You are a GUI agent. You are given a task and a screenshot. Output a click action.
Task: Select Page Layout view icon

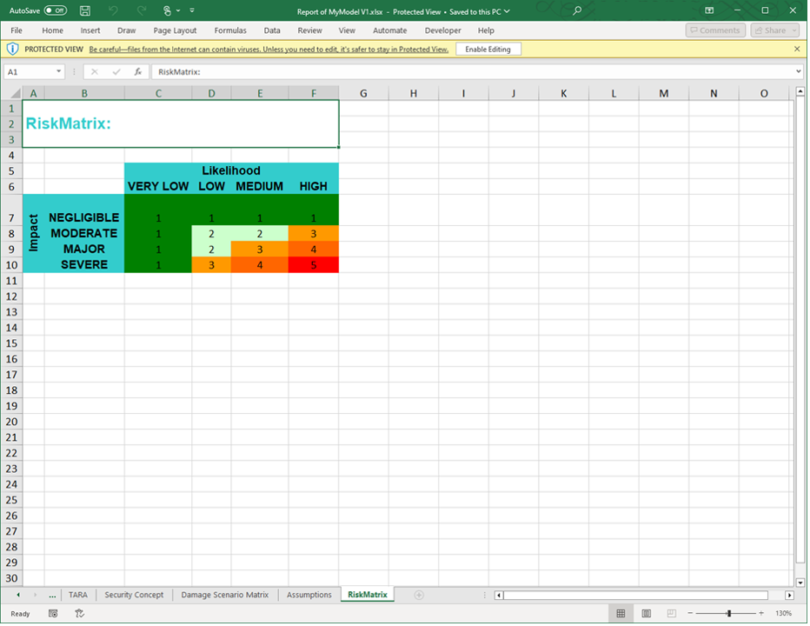[x=646, y=613]
